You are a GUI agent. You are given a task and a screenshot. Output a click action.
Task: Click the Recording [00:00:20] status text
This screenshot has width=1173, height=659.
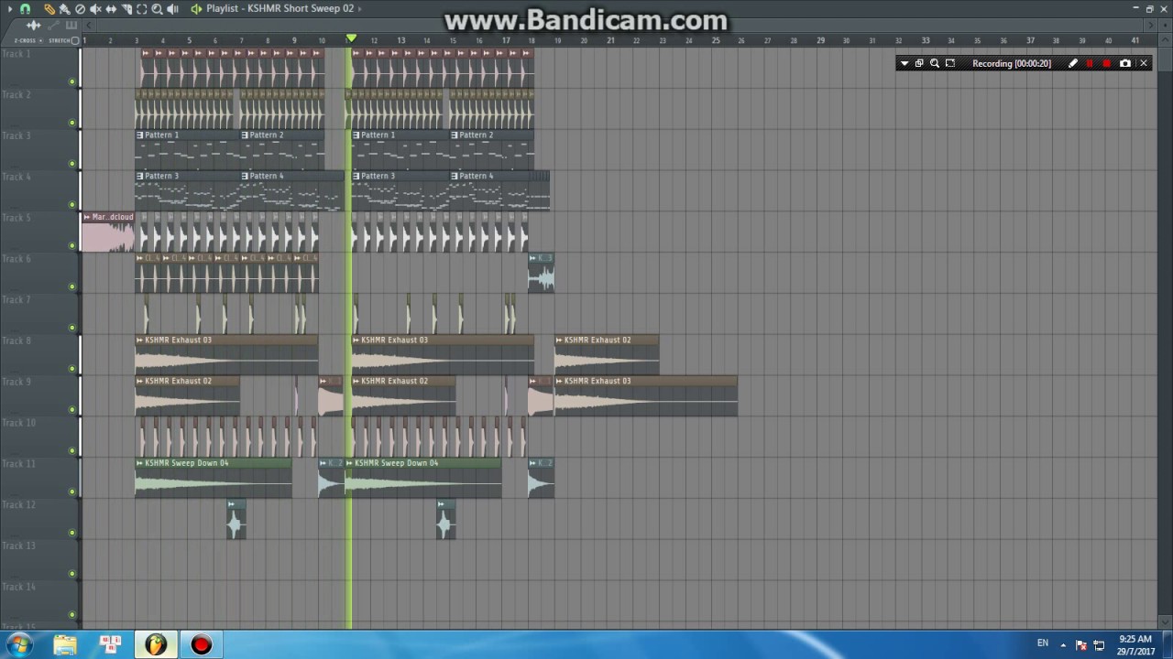[1012, 63]
